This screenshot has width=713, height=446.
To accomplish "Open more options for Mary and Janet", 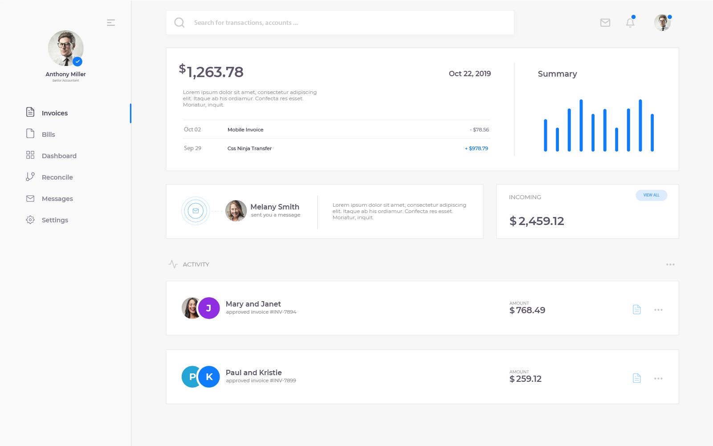I will point(658,310).
